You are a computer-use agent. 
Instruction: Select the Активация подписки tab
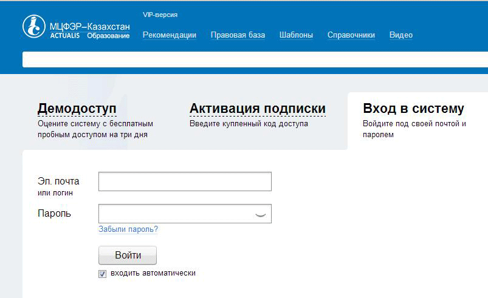257,109
